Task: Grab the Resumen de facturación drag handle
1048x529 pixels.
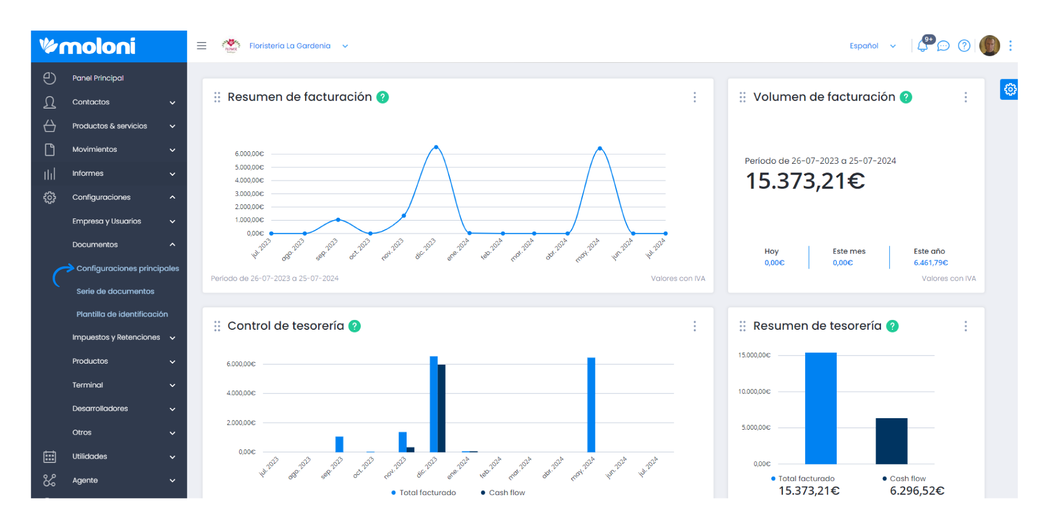Action: (217, 97)
